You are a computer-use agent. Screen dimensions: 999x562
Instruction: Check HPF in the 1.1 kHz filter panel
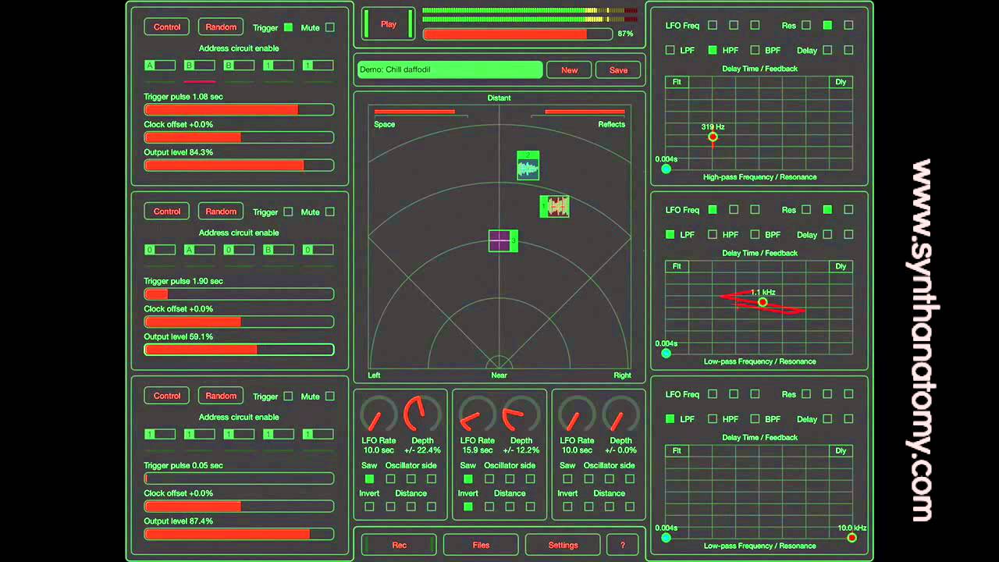point(713,234)
